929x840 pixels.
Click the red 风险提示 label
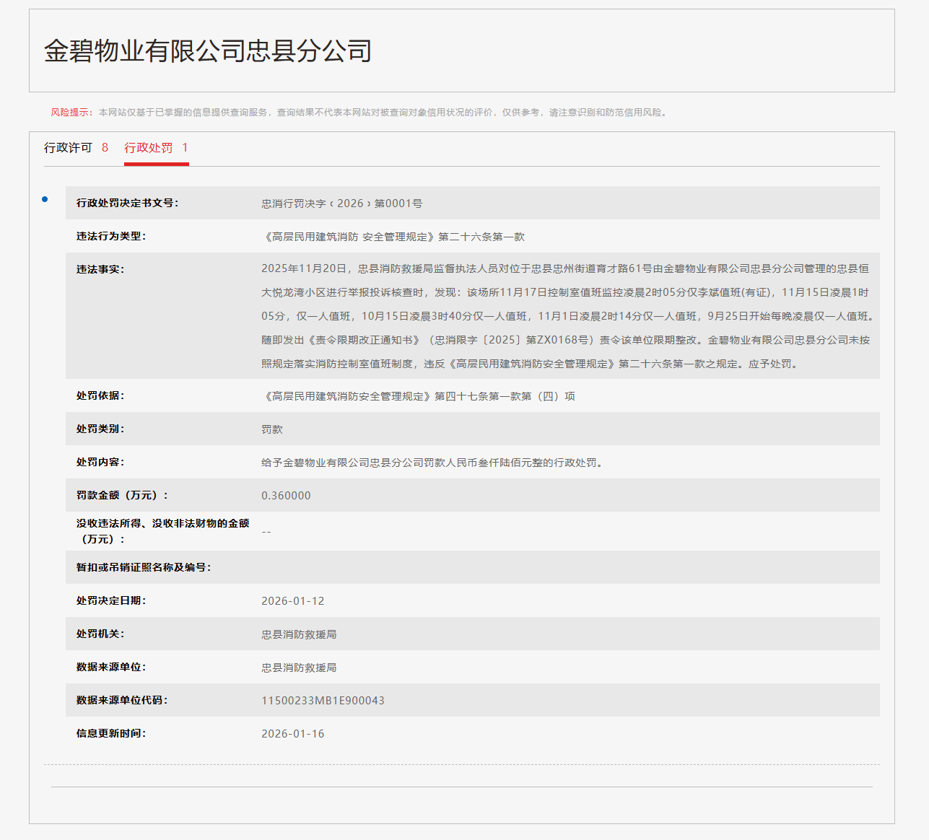pyautogui.click(x=71, y=113)
